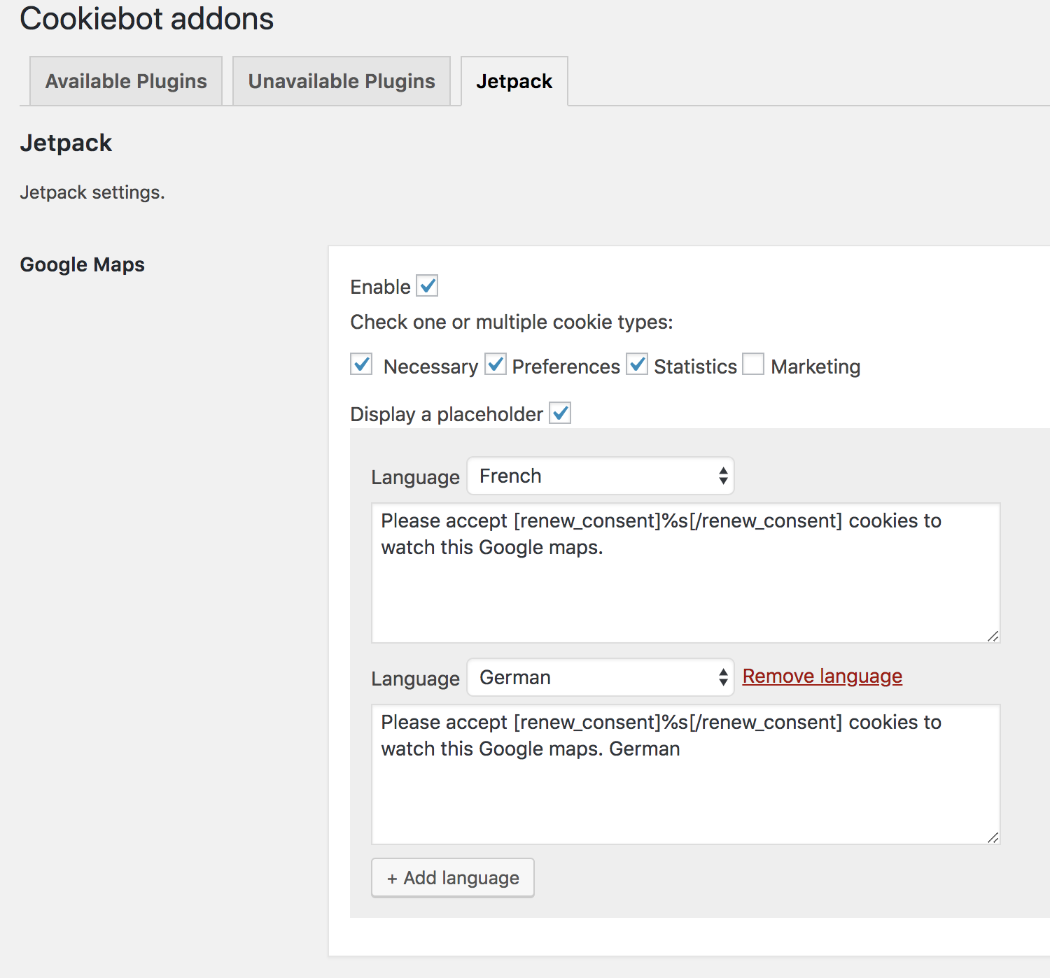Click the German dropdown arrow stepper

coord(723,678)
